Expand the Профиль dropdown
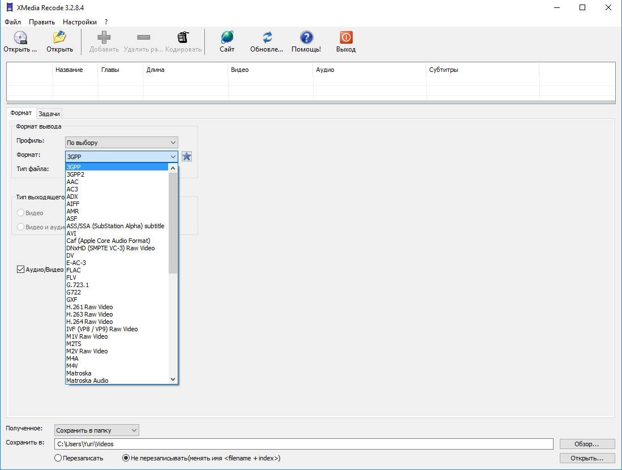Screen dimensions: 622x470 (121, 143)
